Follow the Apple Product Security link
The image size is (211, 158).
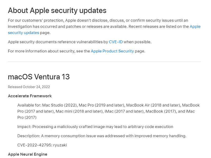[x=112, y=51]
